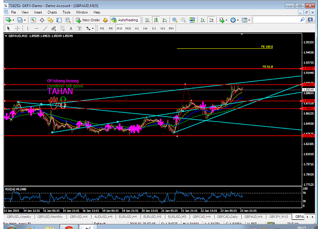Toggle the Terminal panel icon
Image resolution: width=318 pixels, height=229 pixels.
[x=59, y=20]
